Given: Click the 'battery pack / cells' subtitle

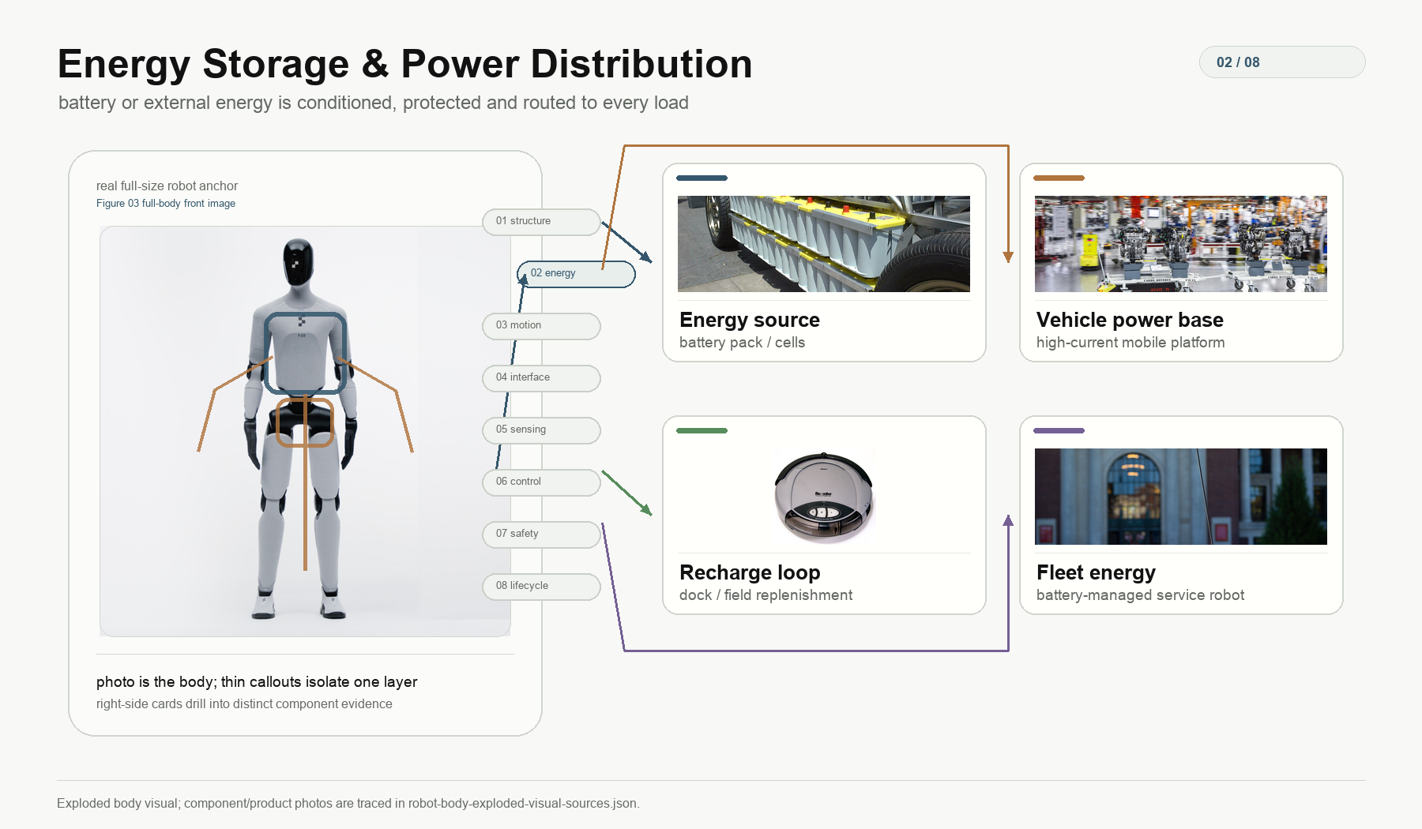Looking at the screenshot, I should pyautogui.click(x=742, y=343).
